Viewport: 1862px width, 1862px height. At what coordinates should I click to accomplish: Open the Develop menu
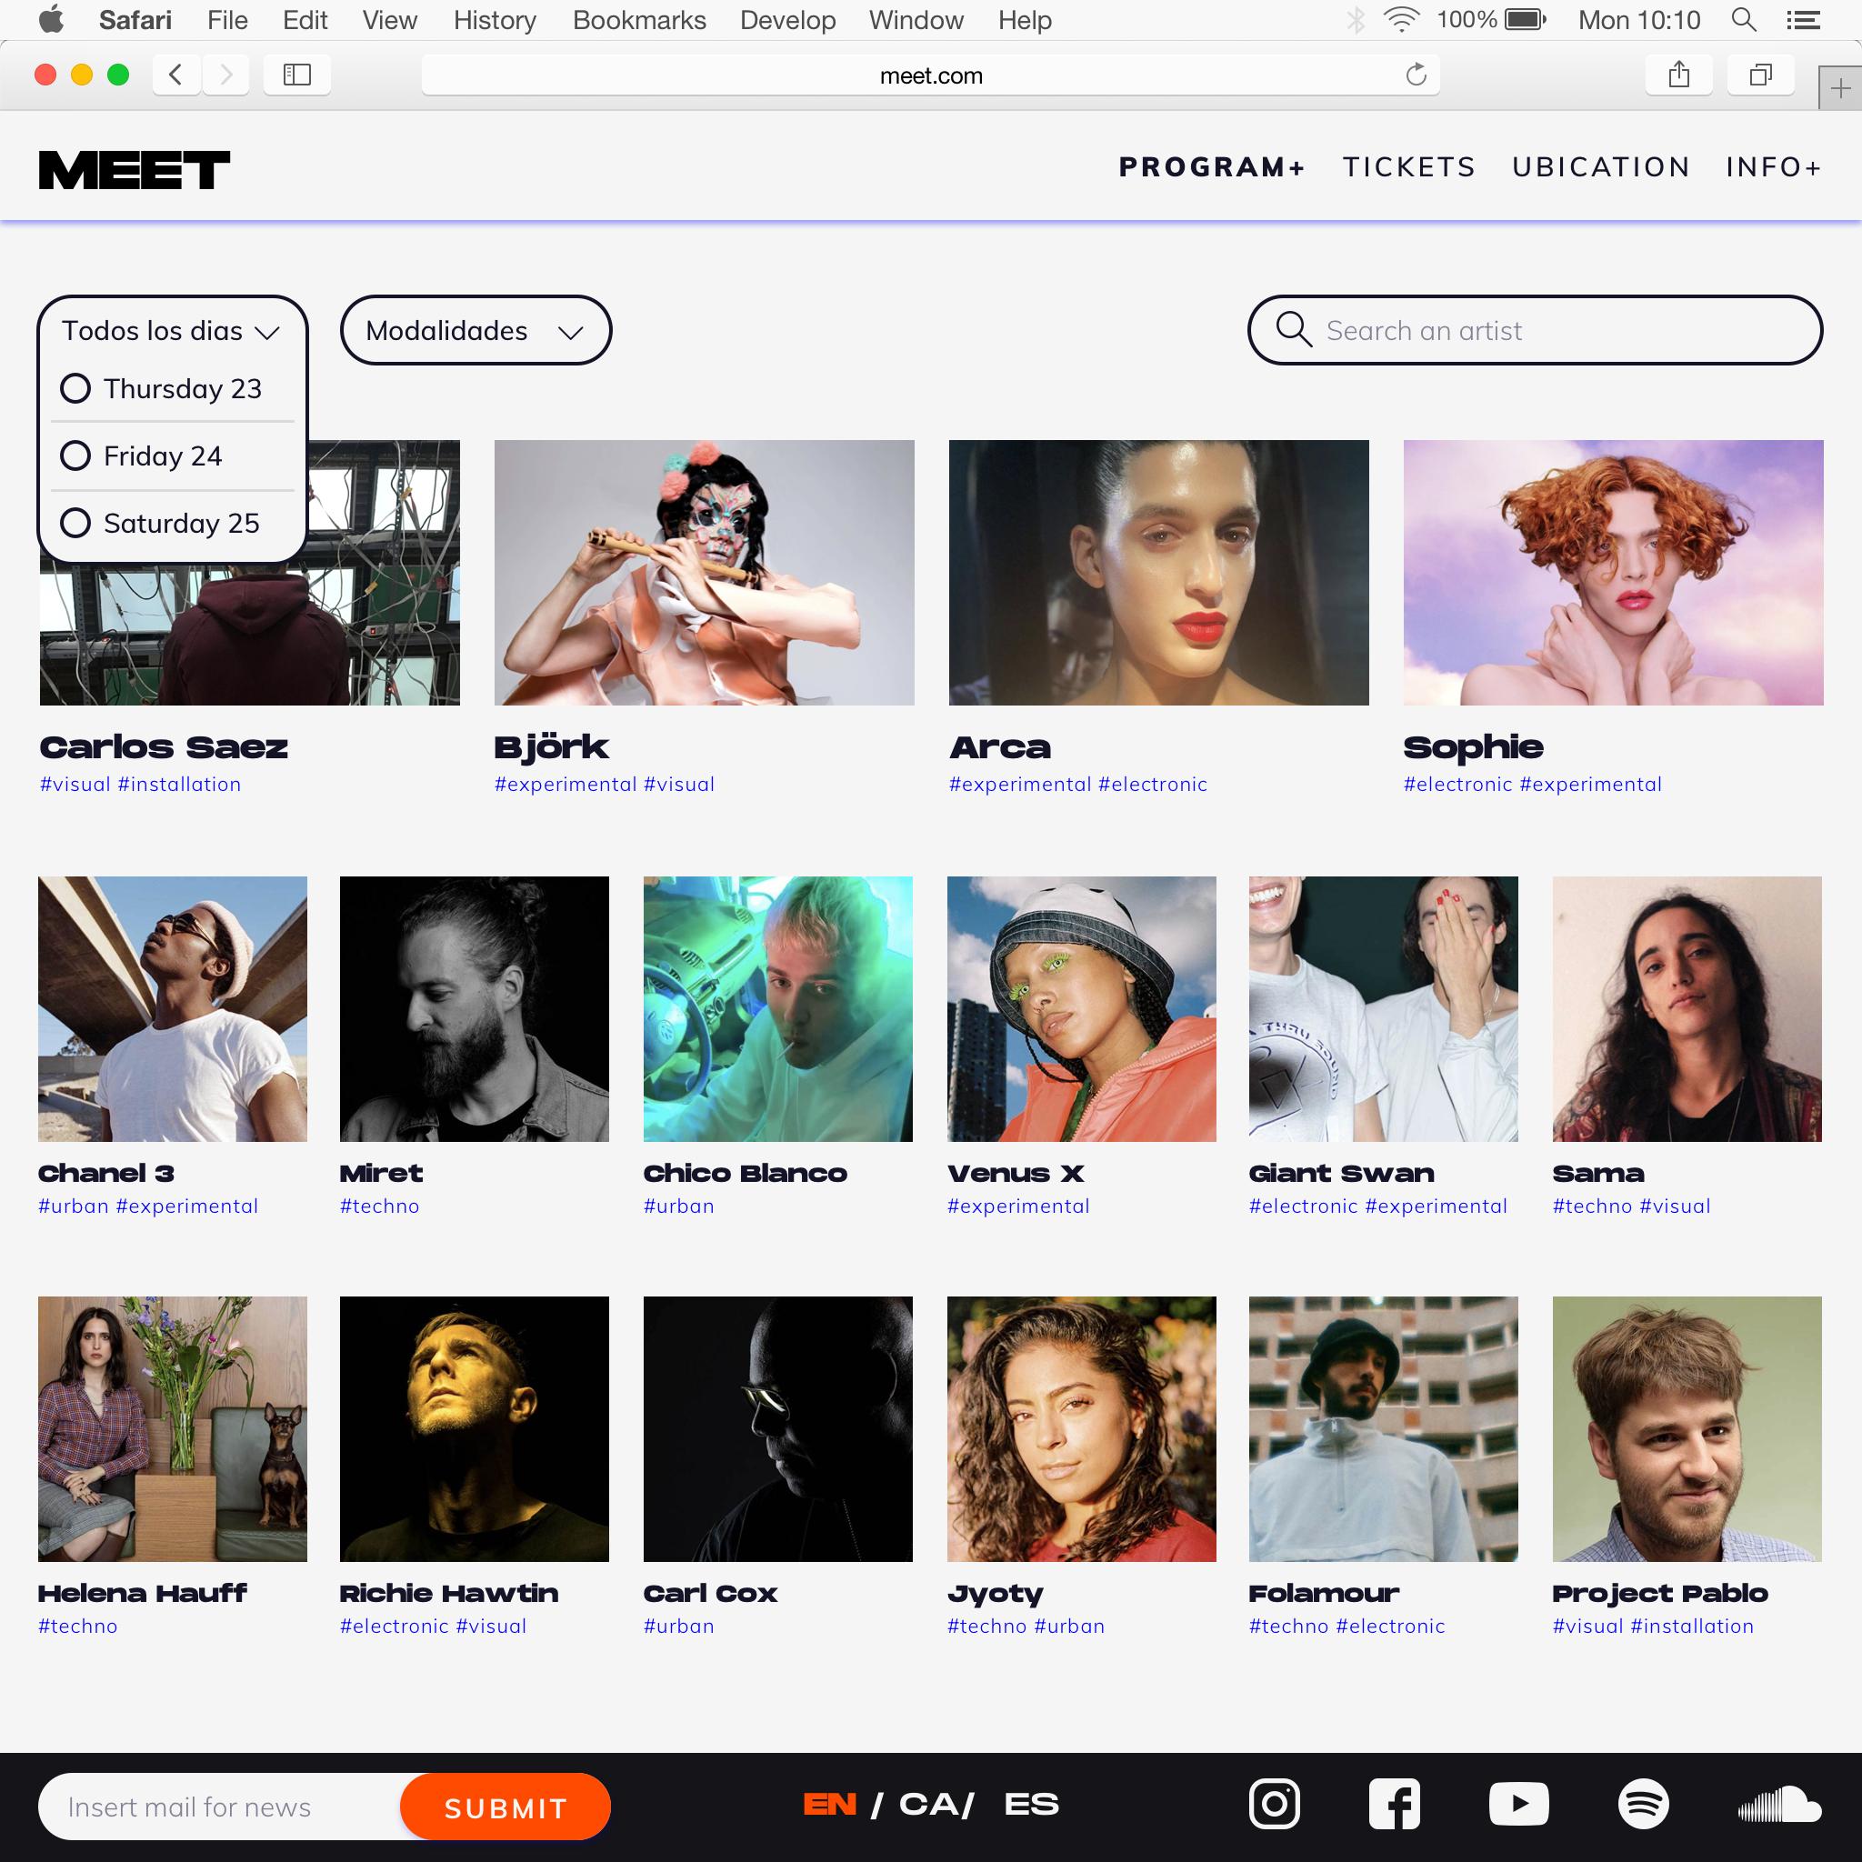(787, 20)
